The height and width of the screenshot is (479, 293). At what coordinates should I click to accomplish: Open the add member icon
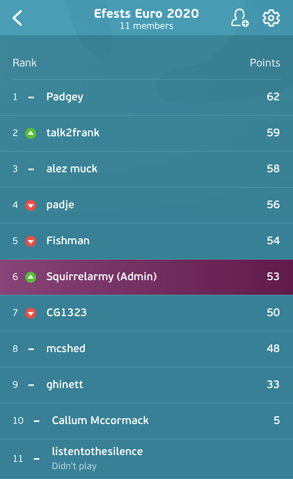[x=240, y=18]
